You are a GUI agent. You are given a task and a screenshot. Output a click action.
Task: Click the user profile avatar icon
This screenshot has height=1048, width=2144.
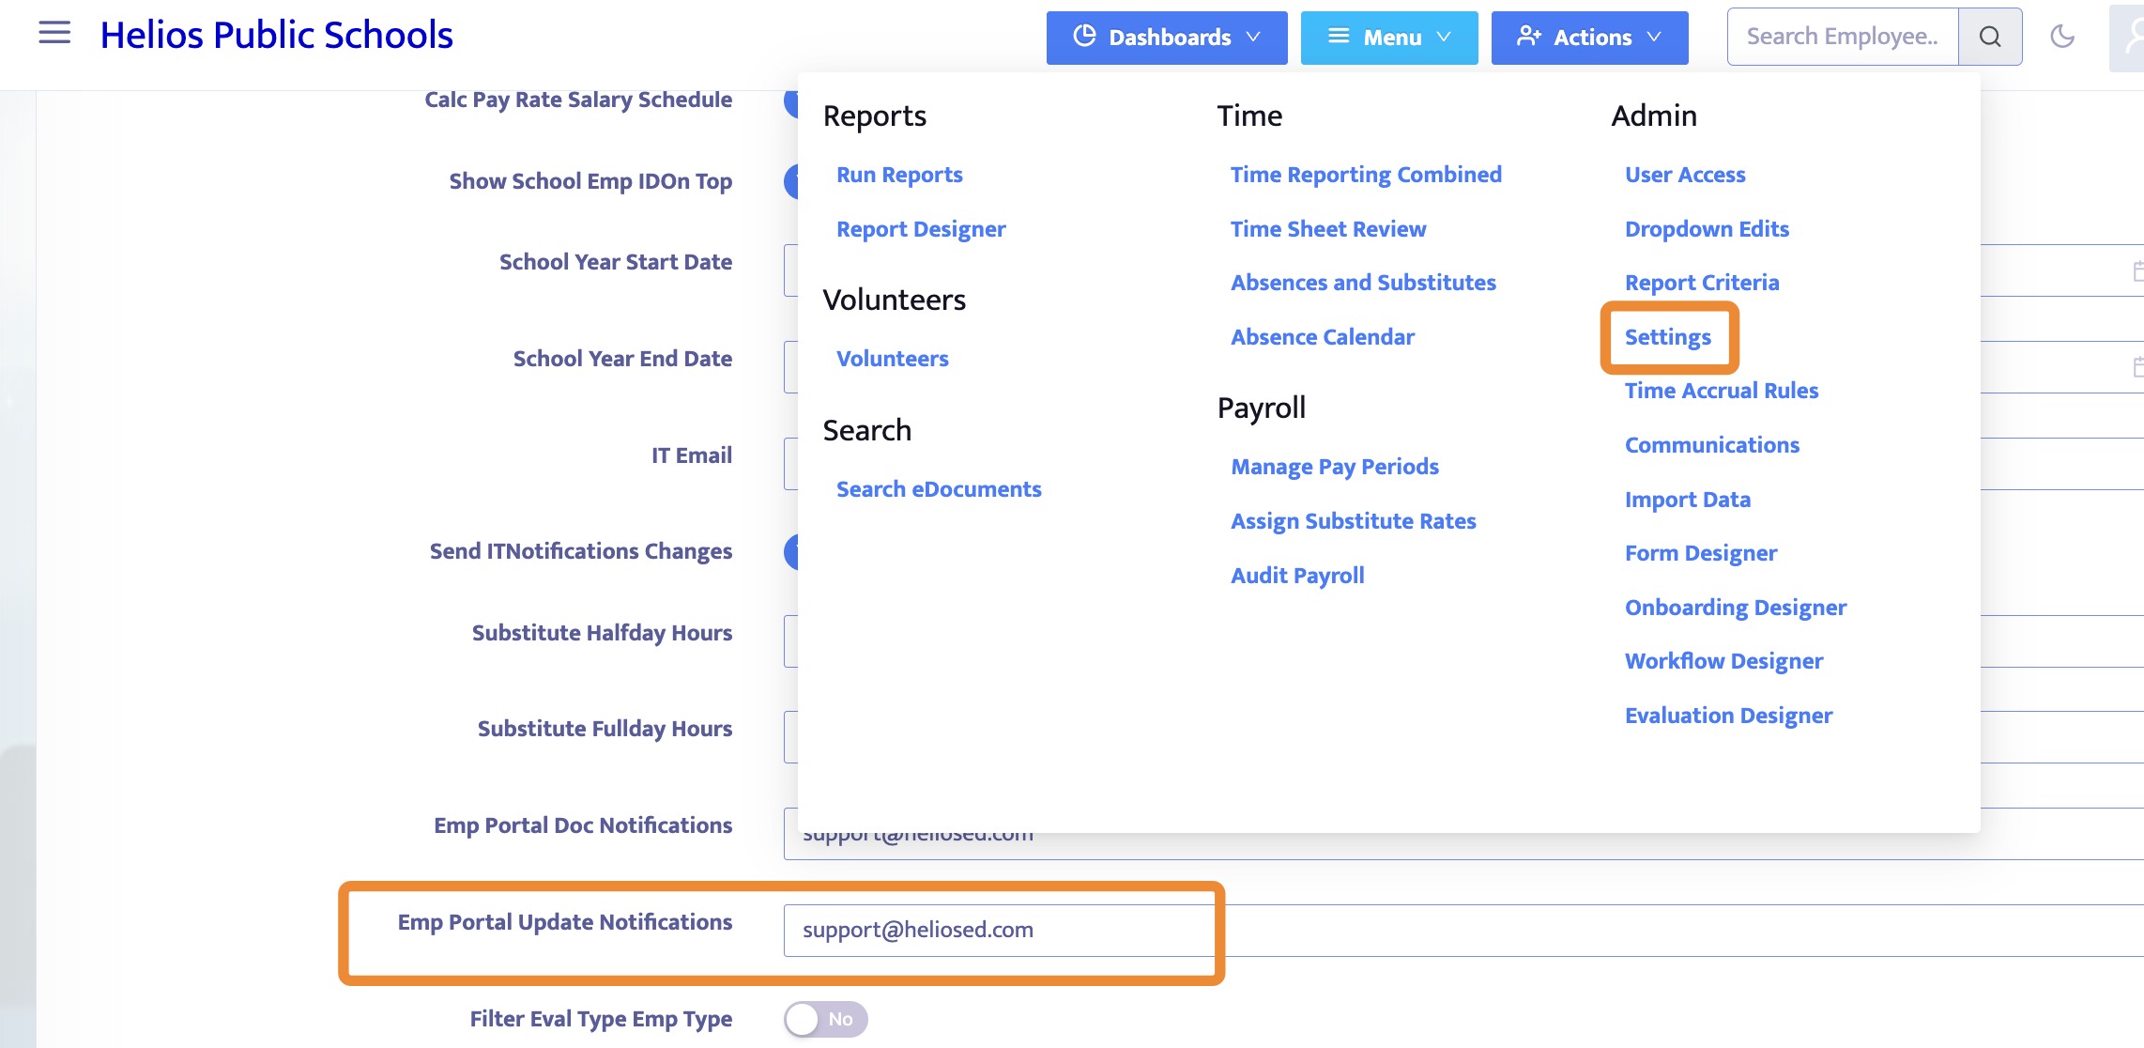pyautogui.click(x=2131, y=38)
